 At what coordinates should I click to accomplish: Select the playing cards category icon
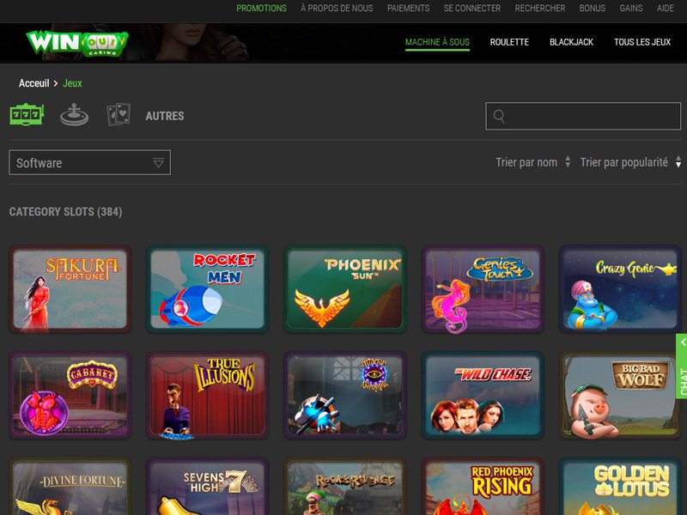119,115
